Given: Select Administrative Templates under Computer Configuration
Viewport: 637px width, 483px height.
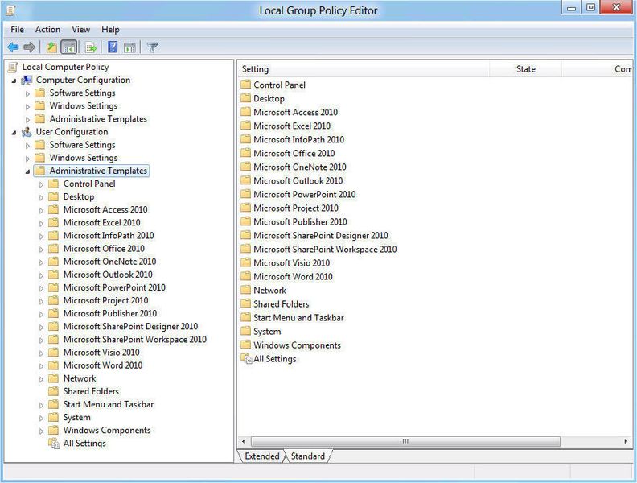Looking at the screenshot, I should (x=98, y=118).
